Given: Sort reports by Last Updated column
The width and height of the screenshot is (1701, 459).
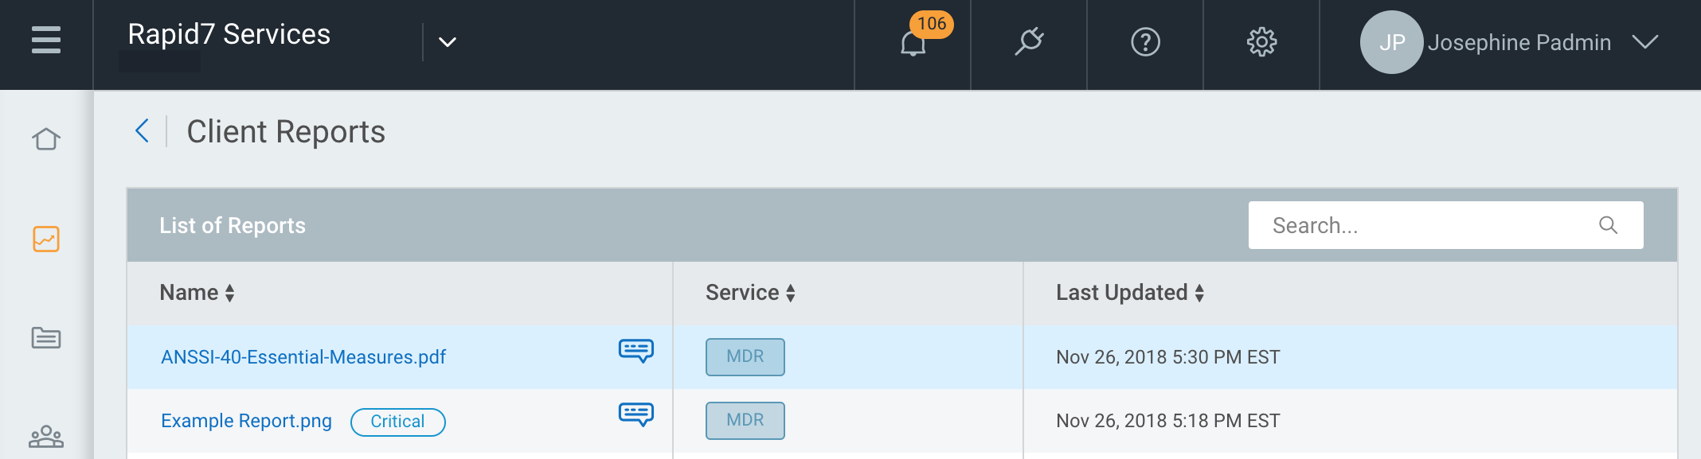Looking at the screenshot, I should tap(1130, 293).
